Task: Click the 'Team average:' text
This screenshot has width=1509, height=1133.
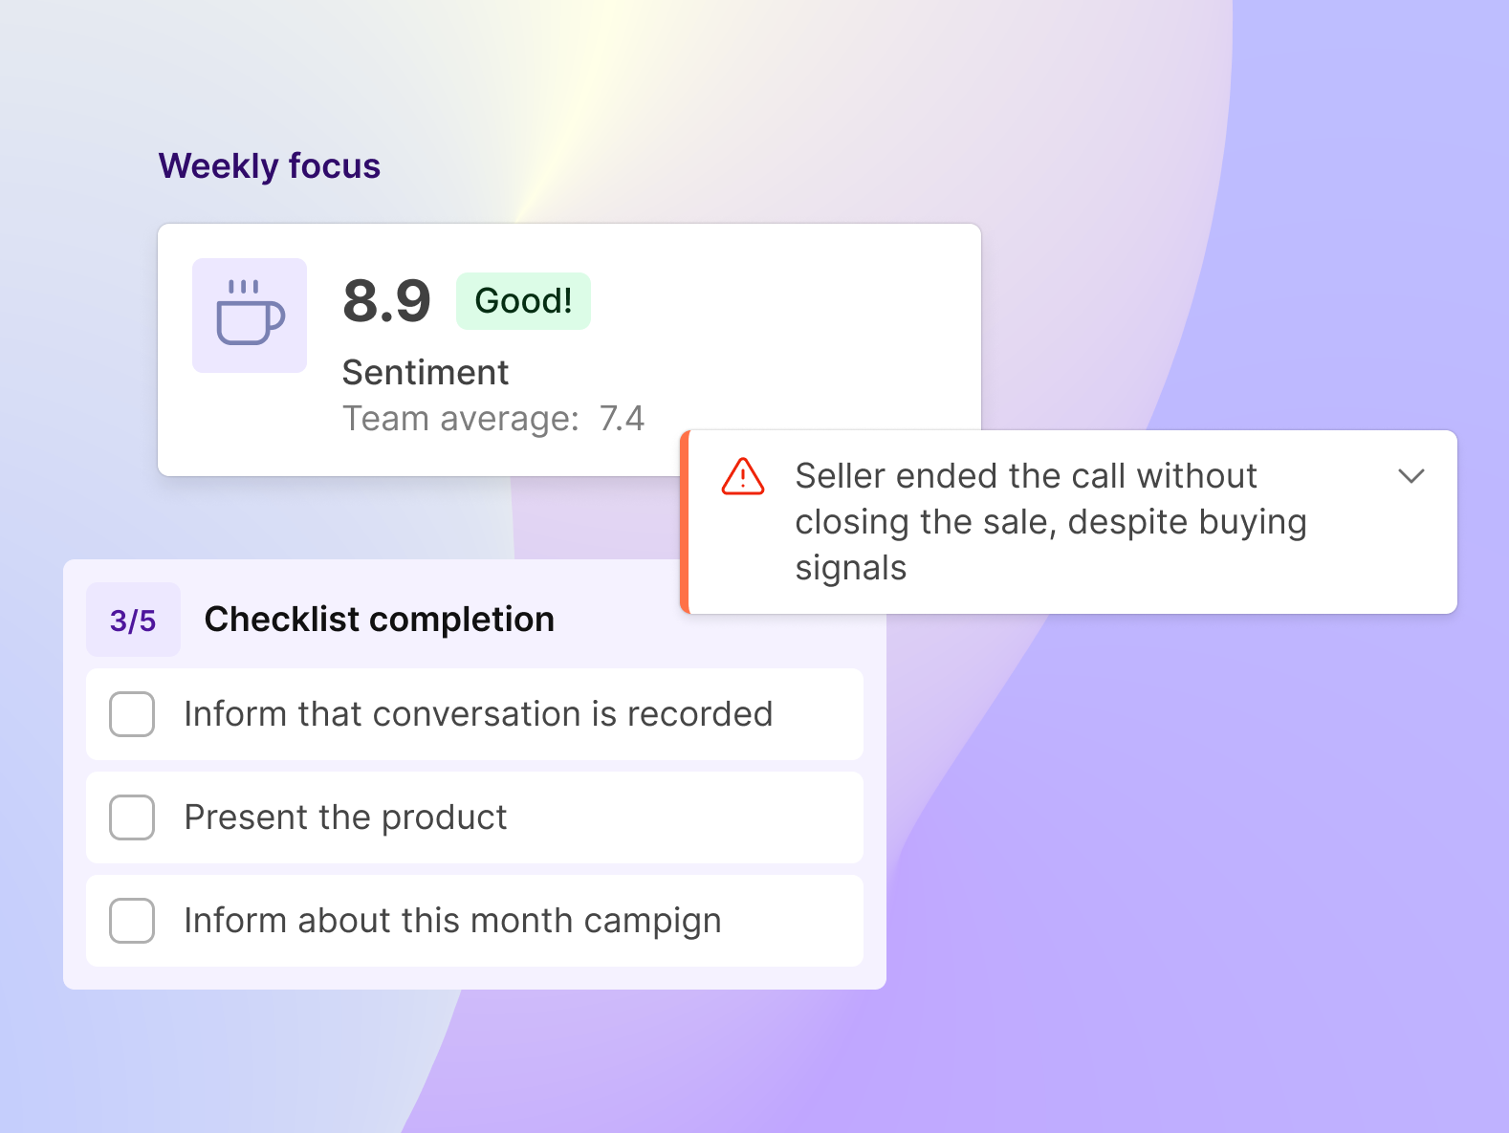Action: tap(461, 419)
